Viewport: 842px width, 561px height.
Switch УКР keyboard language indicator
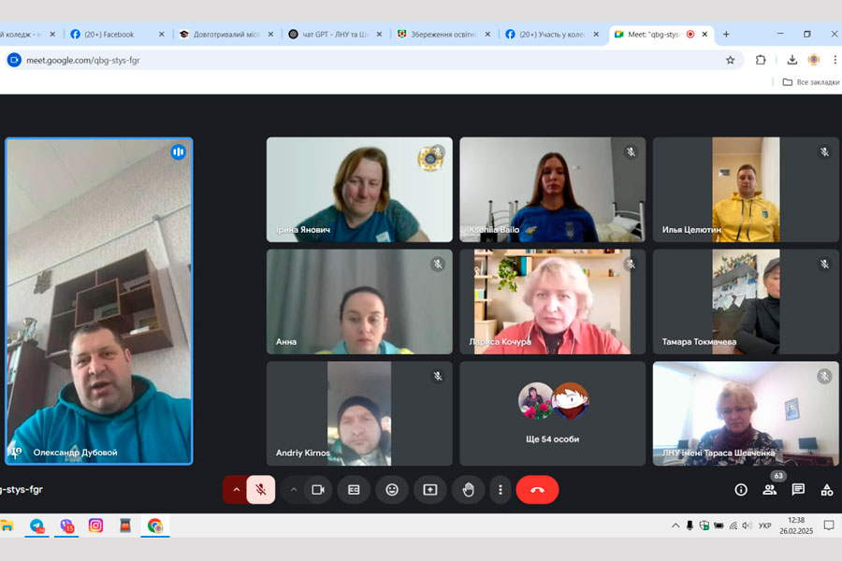764,525
